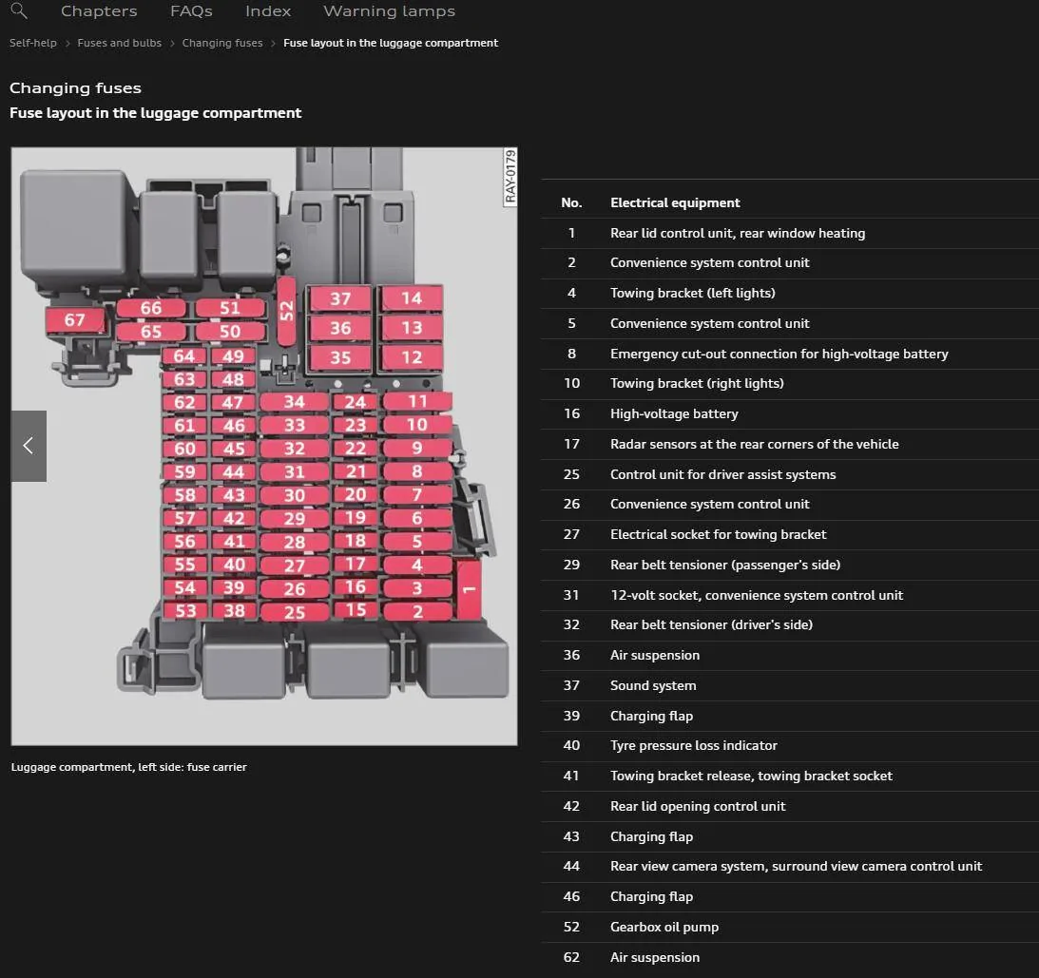
Task: Navigate to Self-help breadcrumb
Action: [x=33, y=43]
